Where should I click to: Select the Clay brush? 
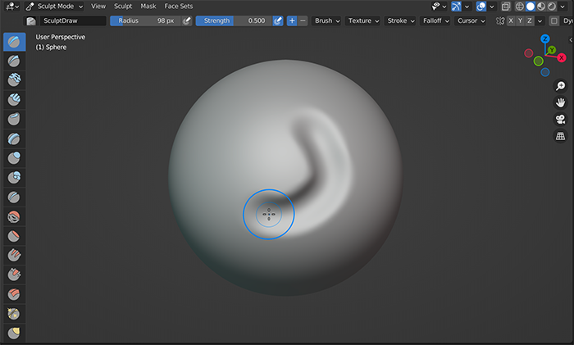click(x=14, y=79)
